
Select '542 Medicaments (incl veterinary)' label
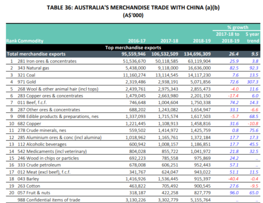point(52,151)
